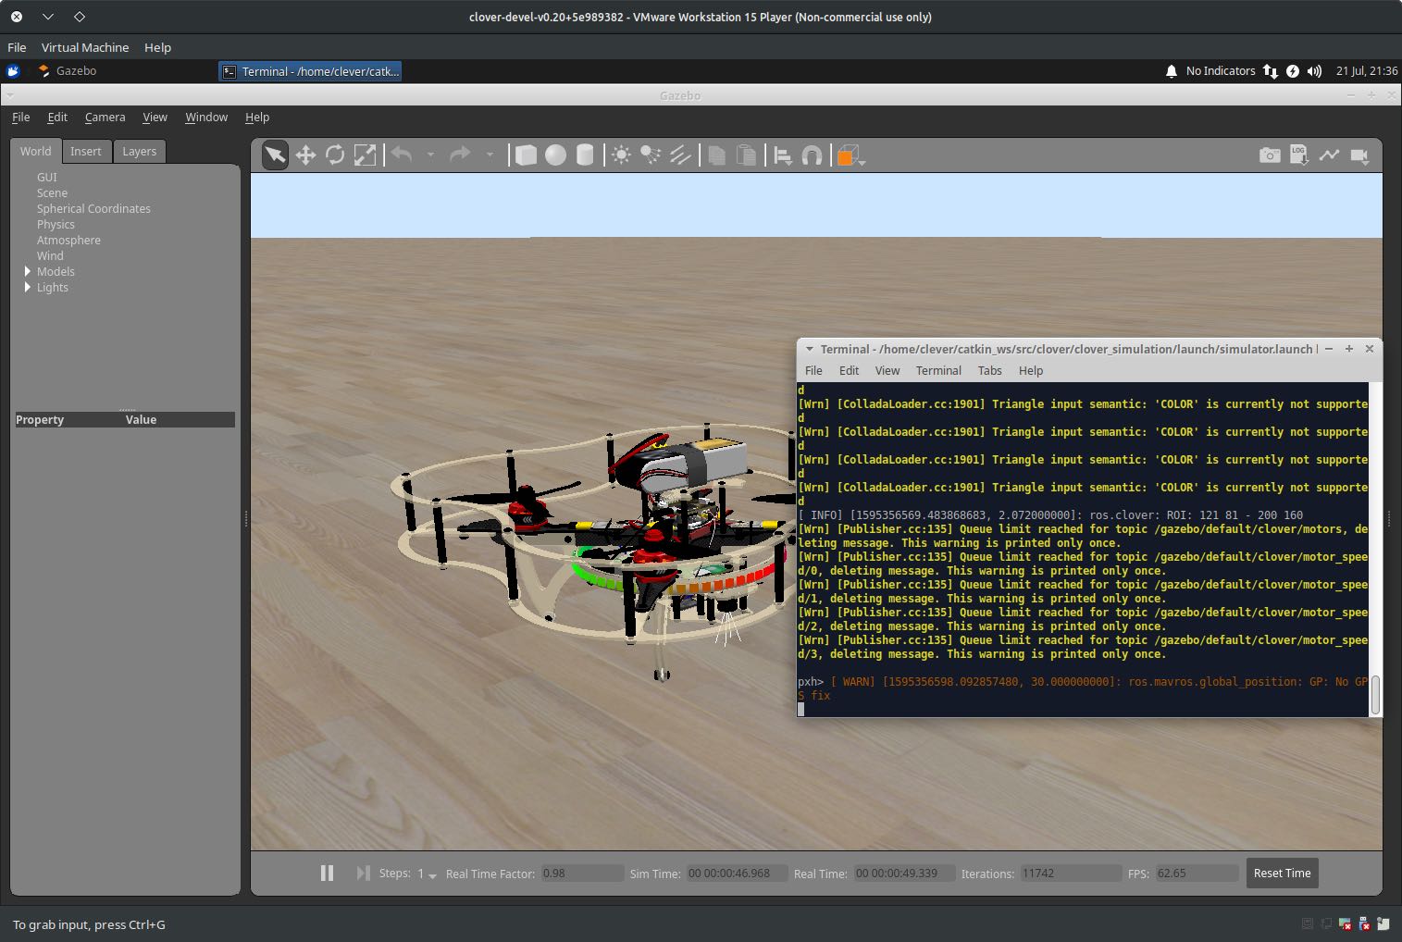1402x942 pixels.
Task: Open the Camera menu in Gazebo
Action: [105, 117]
